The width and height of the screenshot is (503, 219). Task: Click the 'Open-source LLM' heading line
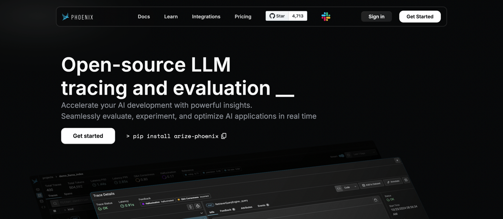click(146, 64)
